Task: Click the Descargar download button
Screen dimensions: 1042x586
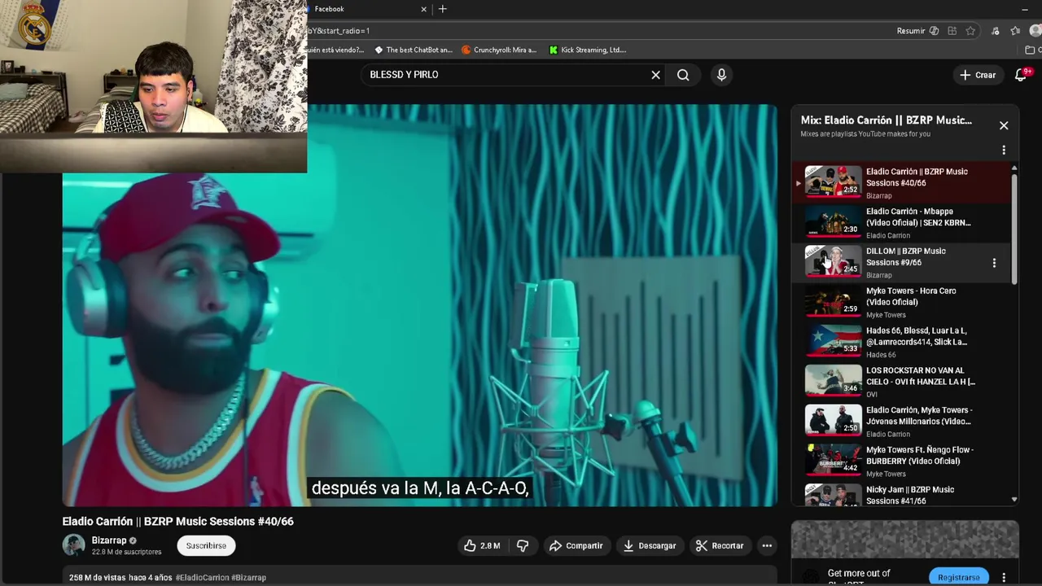Action: pyautogui.click(x=650, y=545)
